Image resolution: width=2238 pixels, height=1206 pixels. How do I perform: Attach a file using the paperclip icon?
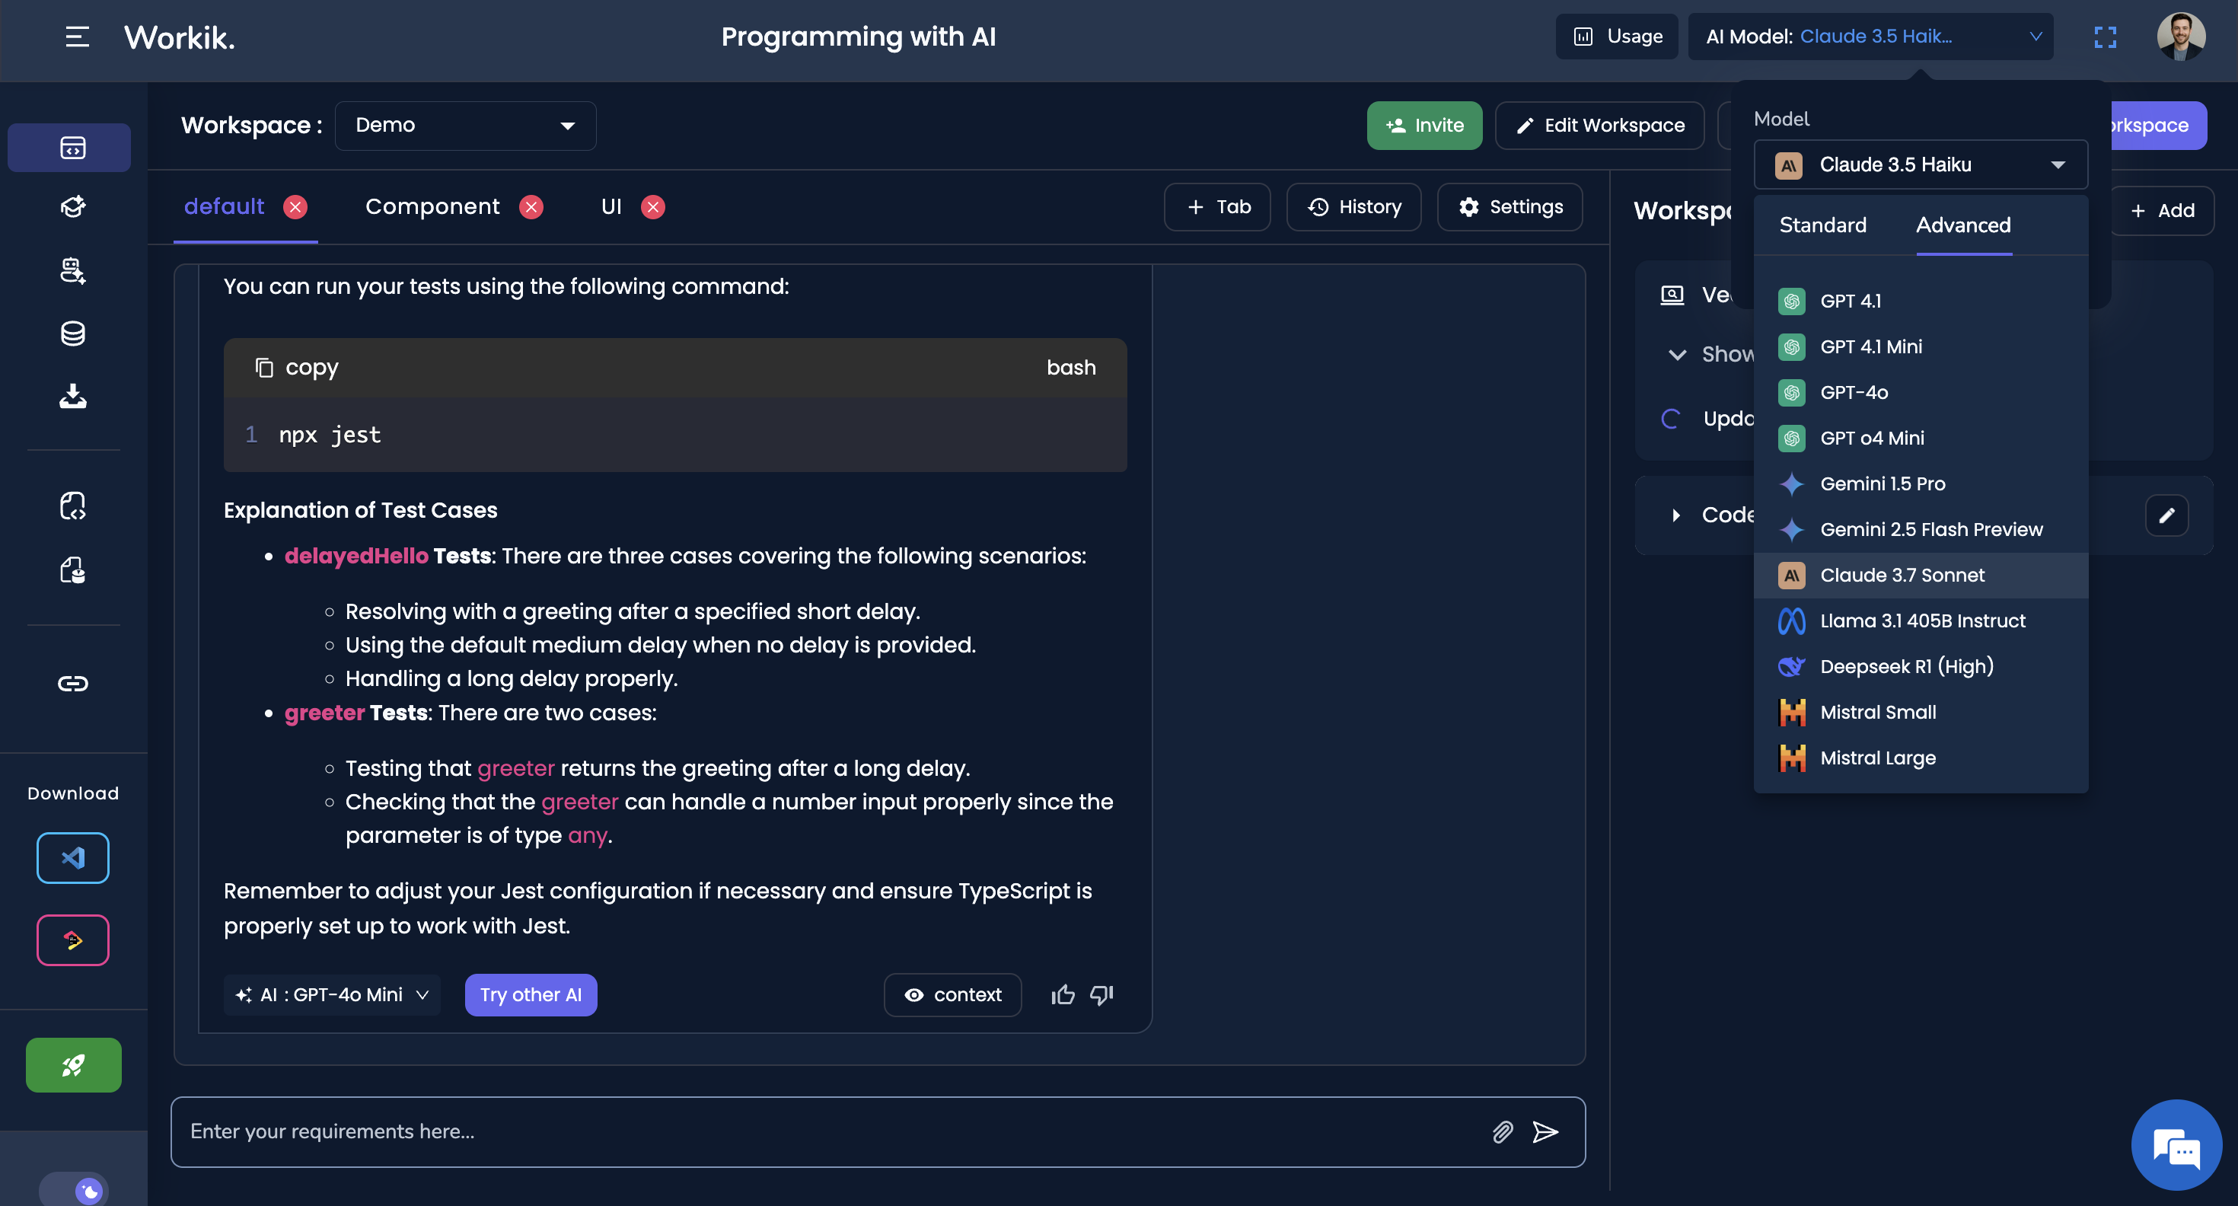click(1501, 1131)
